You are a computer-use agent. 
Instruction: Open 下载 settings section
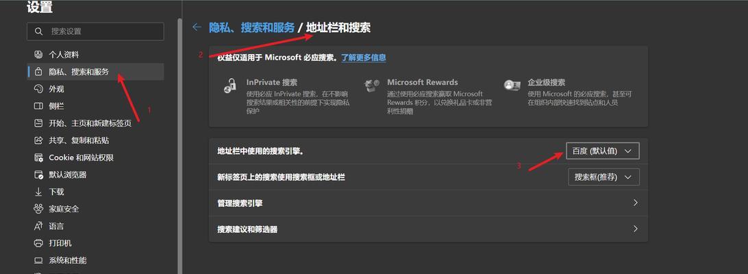(96, 192)
